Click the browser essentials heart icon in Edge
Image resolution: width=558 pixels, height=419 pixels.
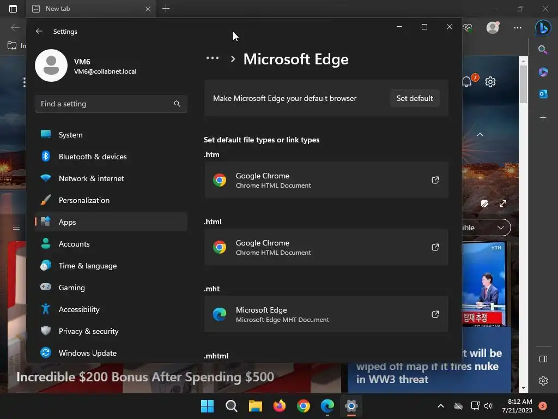click(468, 27)
